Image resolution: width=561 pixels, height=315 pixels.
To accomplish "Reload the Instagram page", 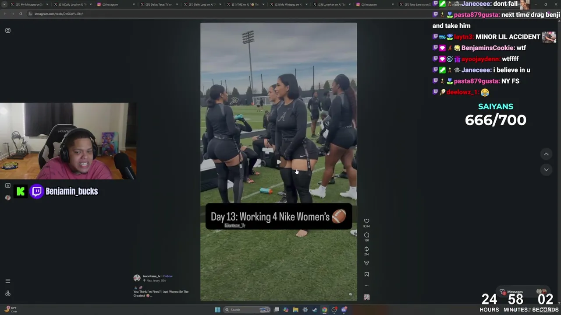I will pos(21,14).
